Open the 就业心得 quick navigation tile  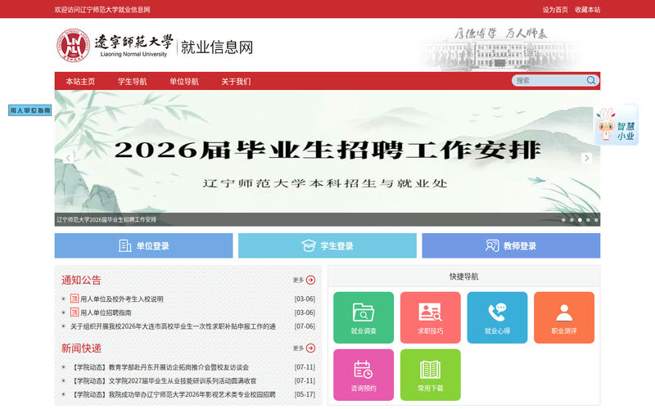click(497, 317)
